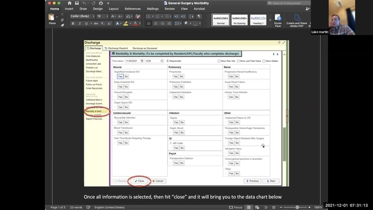Increase font size with larger A
The height and width of the screenshot is (210, 373).
(x=114, y=16)
